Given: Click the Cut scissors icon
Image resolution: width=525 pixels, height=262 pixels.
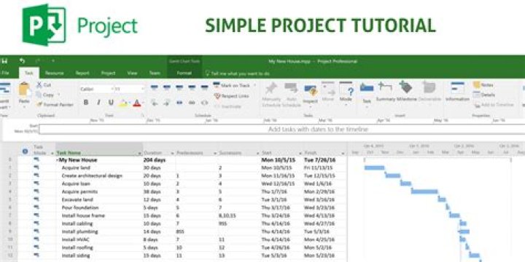Looking at the screenshot, I should coord(39,85).
